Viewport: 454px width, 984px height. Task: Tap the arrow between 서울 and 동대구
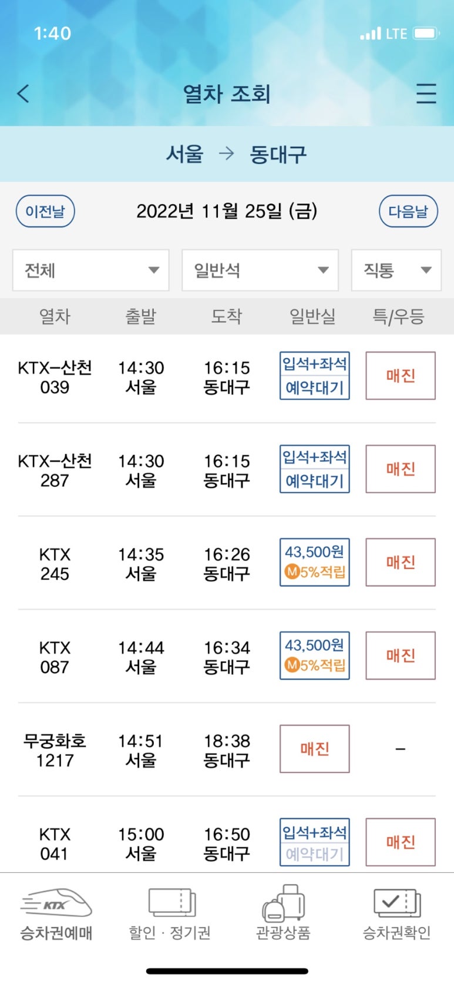[x=226, y=154]
